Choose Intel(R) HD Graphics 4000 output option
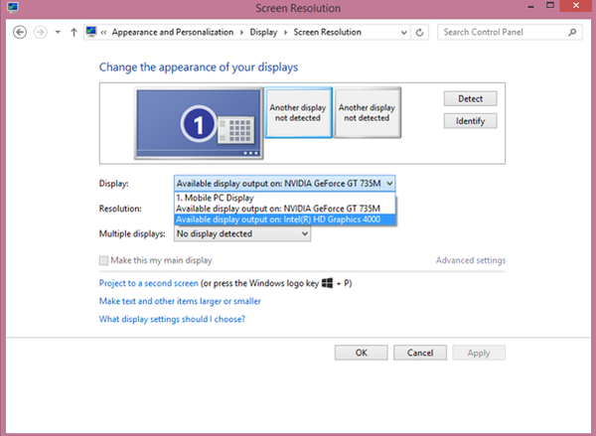 (x=284, y=219)
